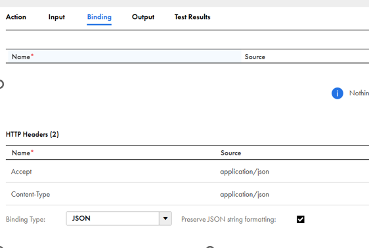Click the blue info icon
Image resolution: width=369 pixels, height=248 pixels.
(x=337, y=93)
